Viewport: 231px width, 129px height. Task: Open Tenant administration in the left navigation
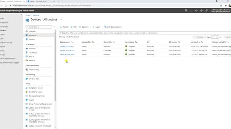coord(8,59)
